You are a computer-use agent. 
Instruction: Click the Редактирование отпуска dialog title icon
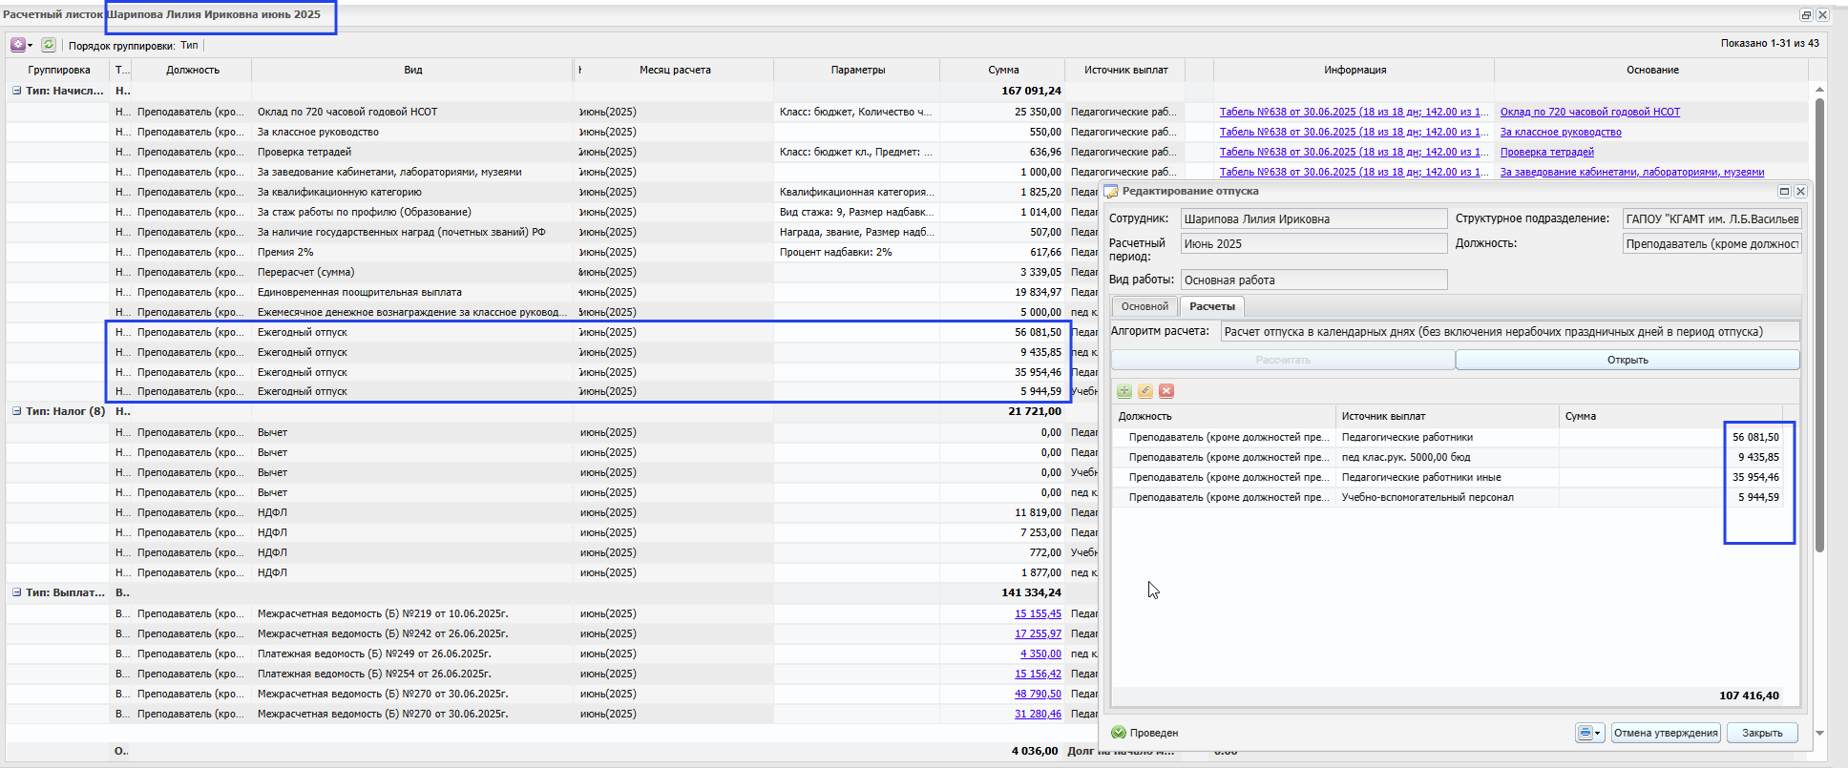pos(1111,191)
